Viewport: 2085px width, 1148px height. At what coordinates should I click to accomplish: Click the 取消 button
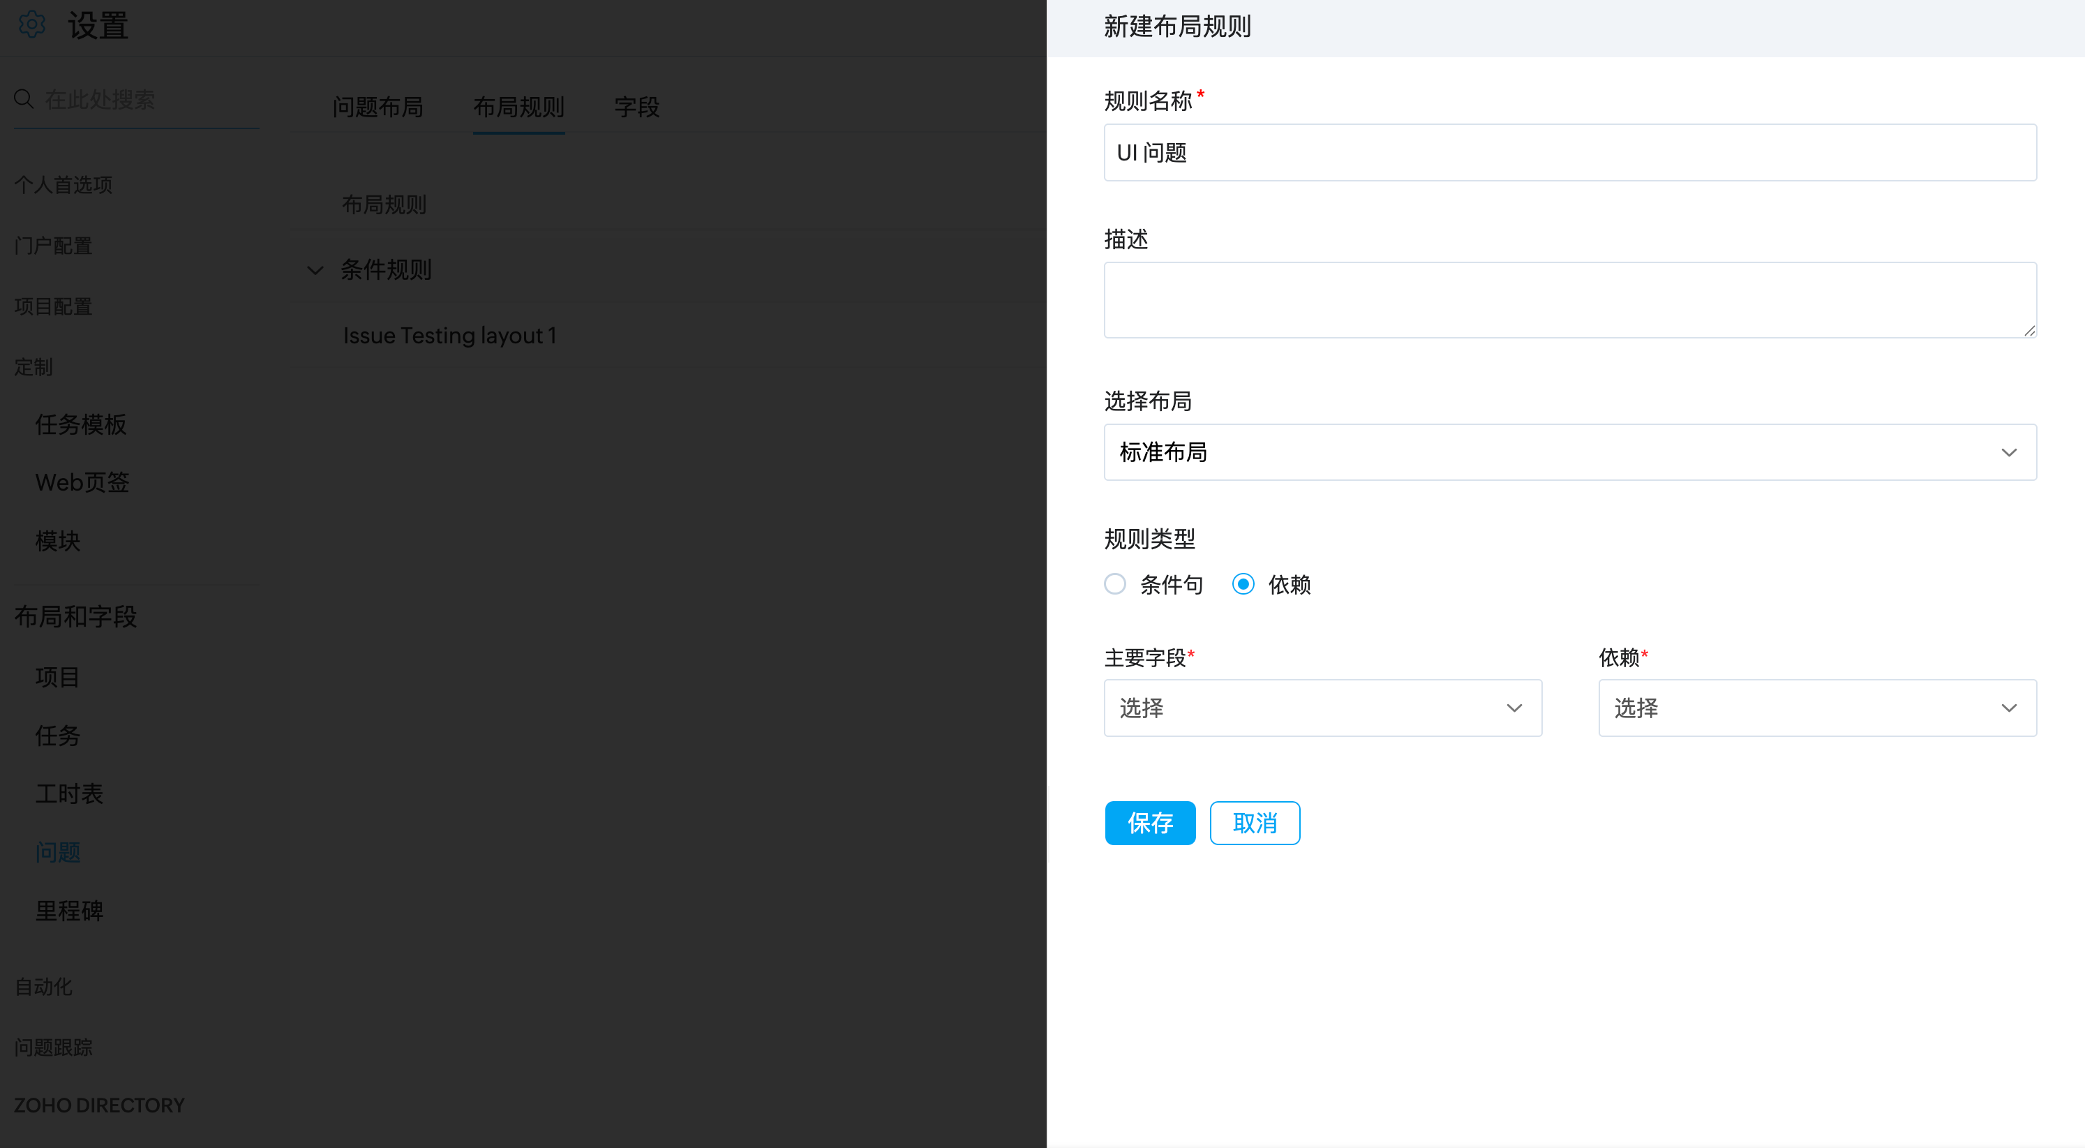point(1255,823)
